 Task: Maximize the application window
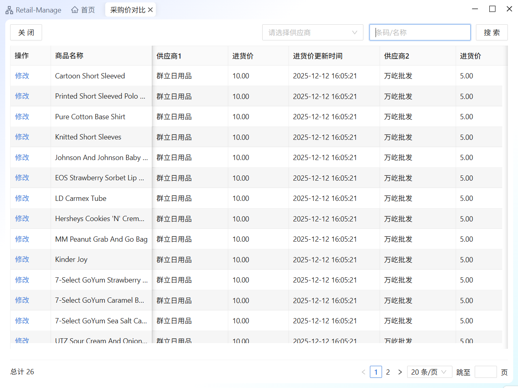pyautogui.click(x=492, y=9)
